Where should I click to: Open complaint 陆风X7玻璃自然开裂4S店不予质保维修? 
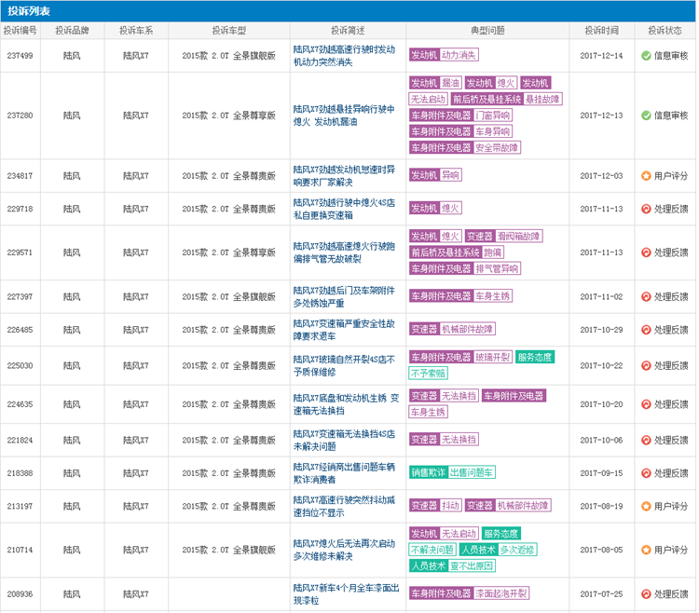tap(344, 366)
